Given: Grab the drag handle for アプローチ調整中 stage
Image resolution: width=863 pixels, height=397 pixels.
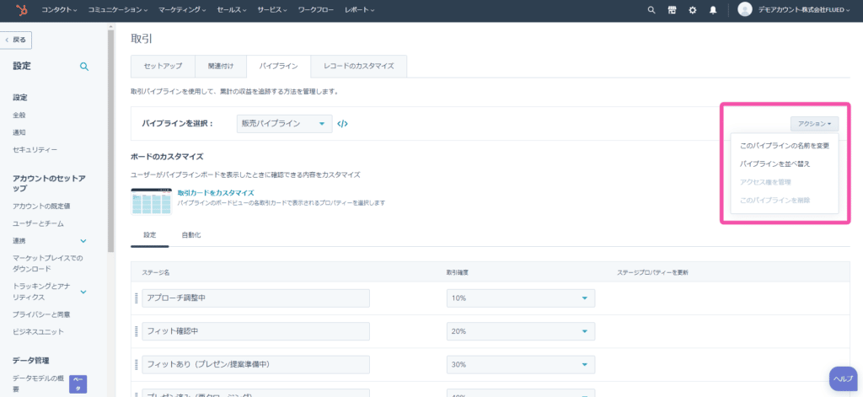Looking at the screenshot, I should (x=136, y=298).
